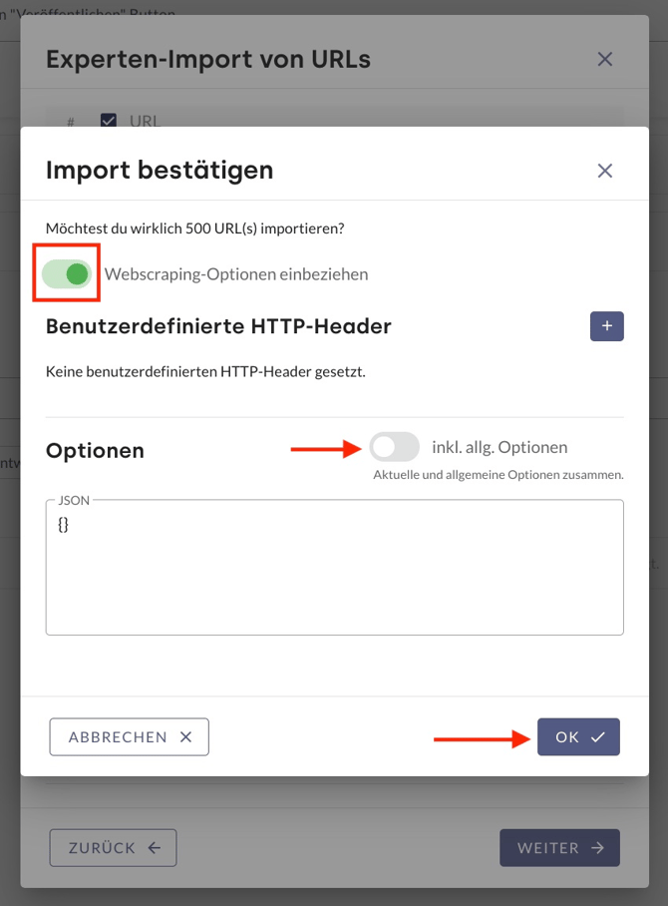
Task: Click the Optionen section heading
Action: click(95, 451)
